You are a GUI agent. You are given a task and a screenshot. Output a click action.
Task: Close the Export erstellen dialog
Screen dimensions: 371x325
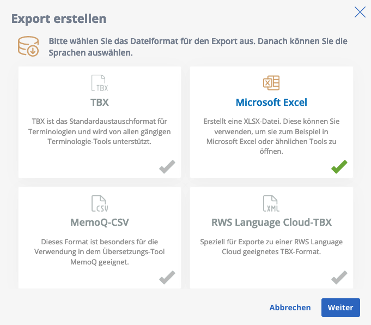point(360,12)
